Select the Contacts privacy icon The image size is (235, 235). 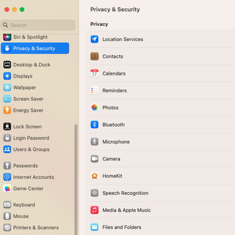pos(95,56)
